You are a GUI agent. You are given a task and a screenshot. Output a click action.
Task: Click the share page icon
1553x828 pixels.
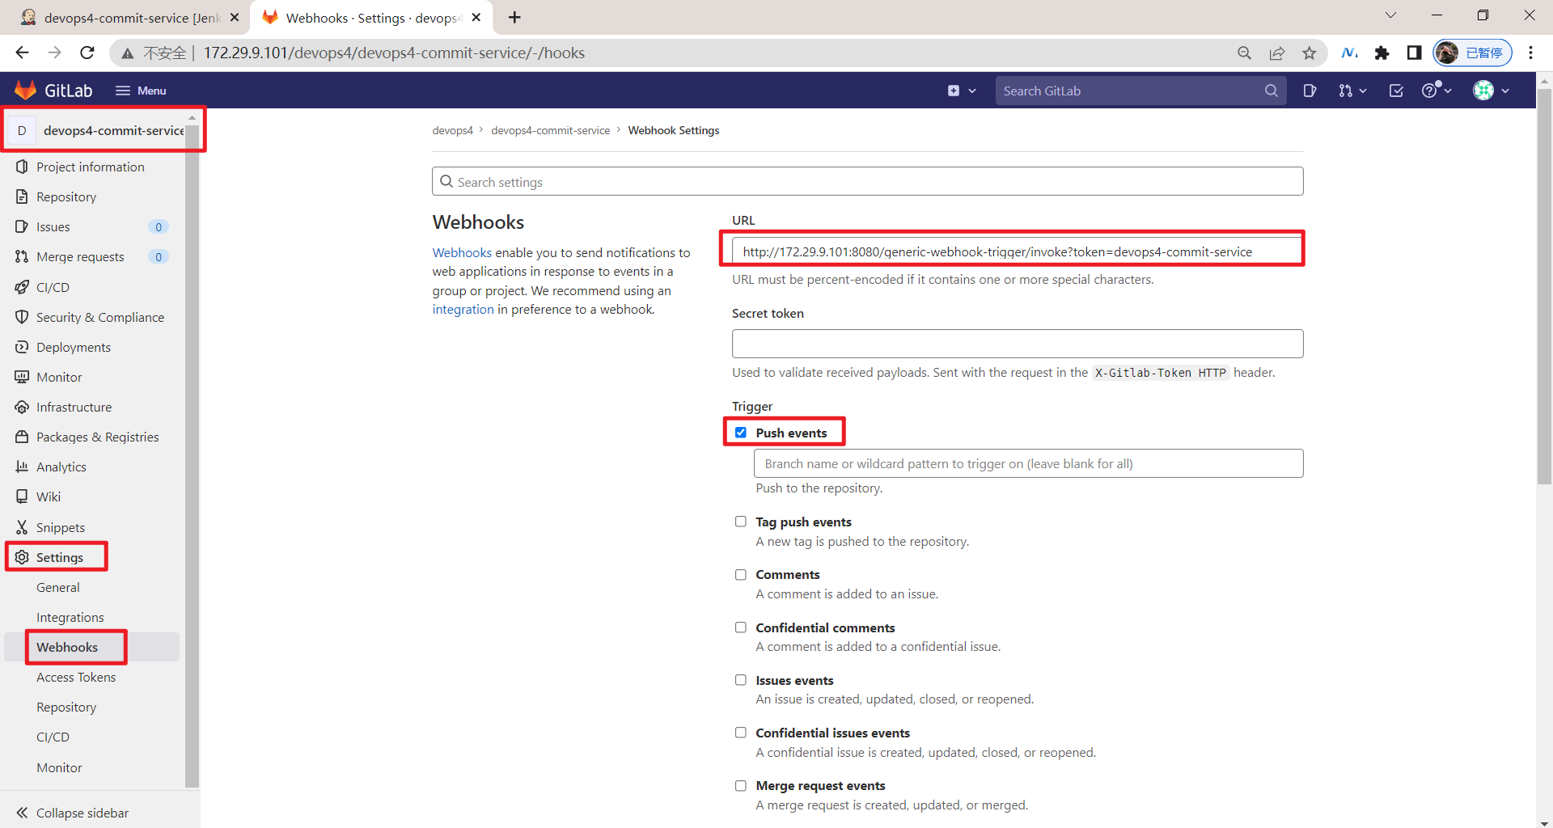pyautogui.click(x=1276, y=53)
